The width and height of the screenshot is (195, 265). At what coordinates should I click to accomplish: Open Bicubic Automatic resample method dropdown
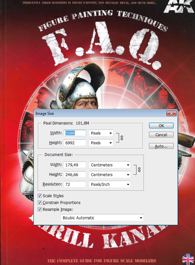[102, 218]
